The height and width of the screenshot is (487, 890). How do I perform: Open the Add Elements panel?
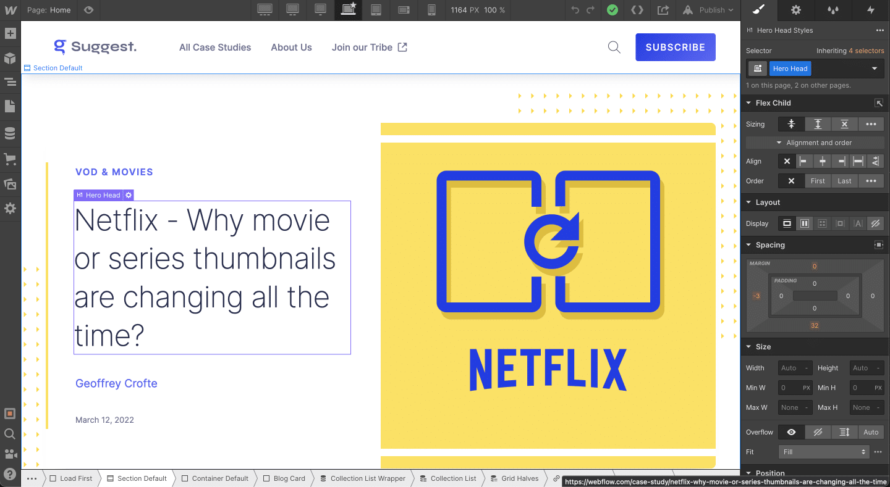pos(10,33)
